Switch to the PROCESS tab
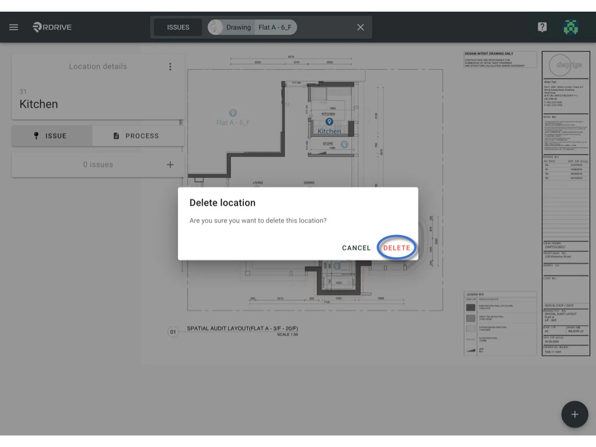The height and width of the screenshot is (447, 596). pyautogui.click(x=139, y=136)
